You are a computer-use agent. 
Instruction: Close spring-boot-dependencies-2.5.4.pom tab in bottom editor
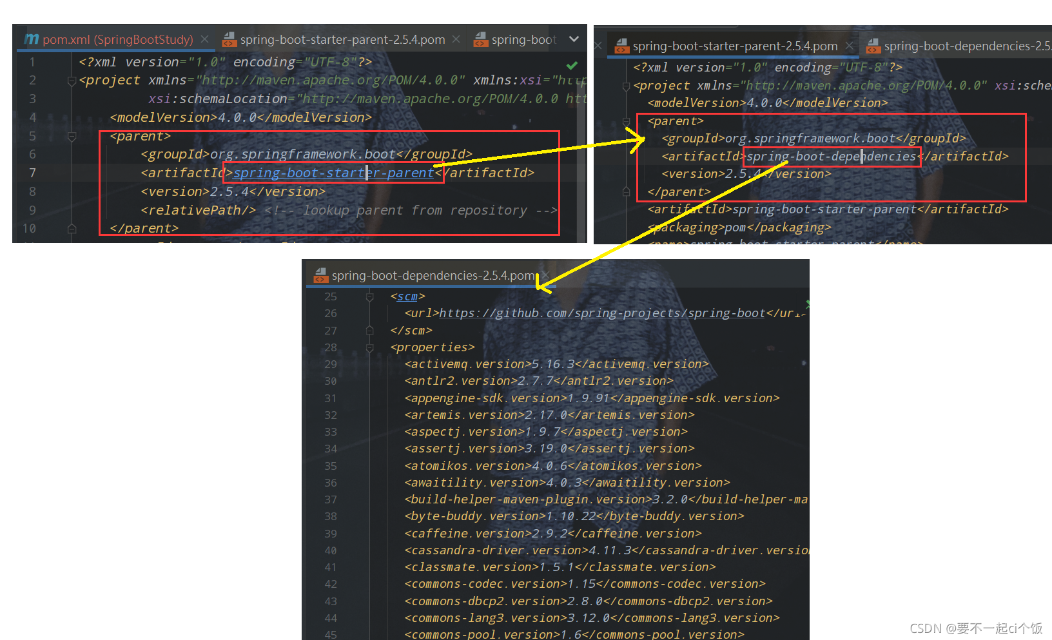tap(545, 275)
